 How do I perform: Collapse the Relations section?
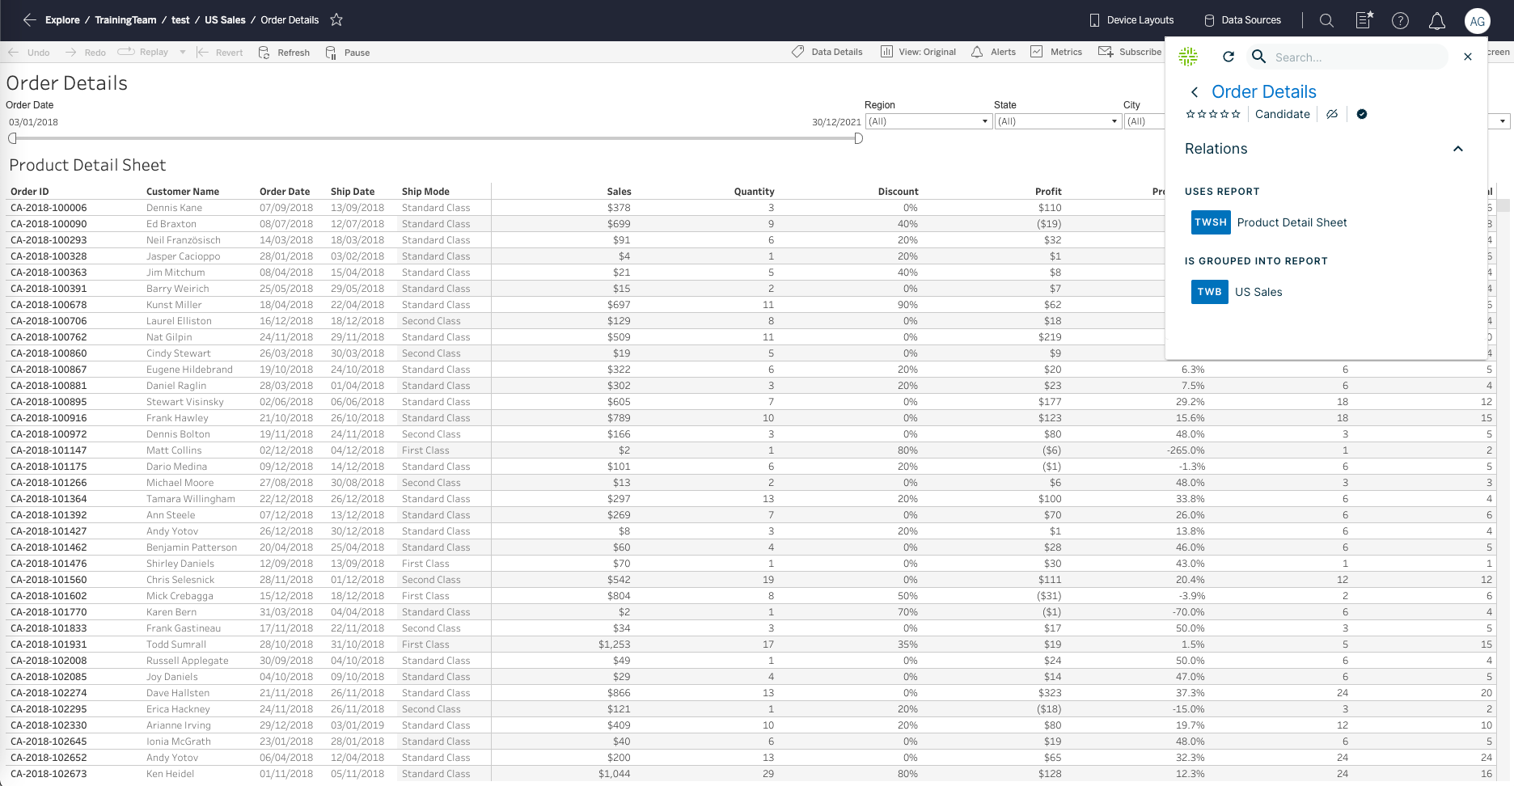point(1458,149)
